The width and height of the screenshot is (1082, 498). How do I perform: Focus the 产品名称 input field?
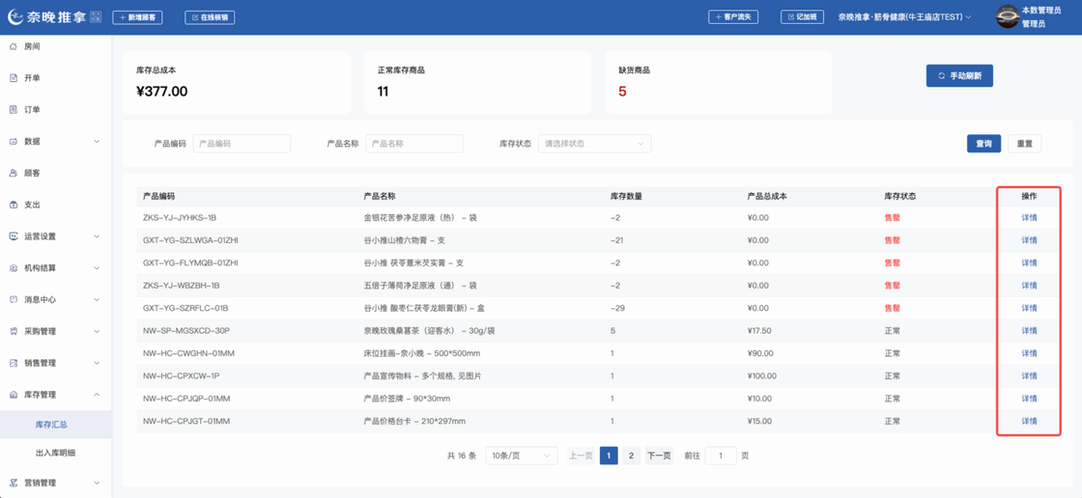(414, 144)
